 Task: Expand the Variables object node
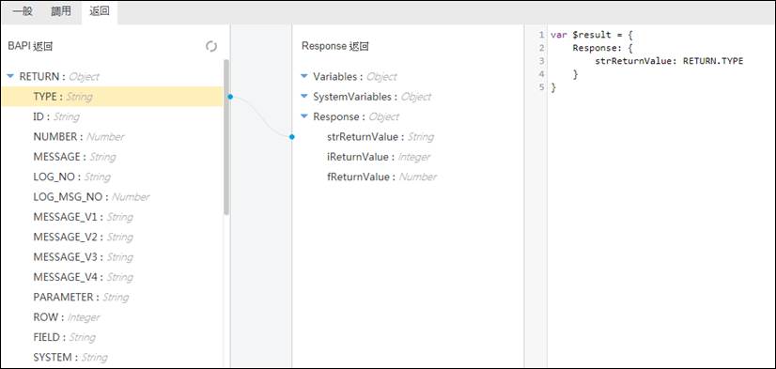[x=304, y=77]
